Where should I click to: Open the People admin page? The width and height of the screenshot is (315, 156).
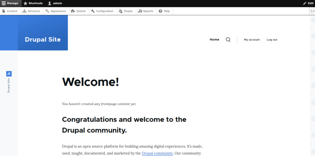[x=126, y=11]
